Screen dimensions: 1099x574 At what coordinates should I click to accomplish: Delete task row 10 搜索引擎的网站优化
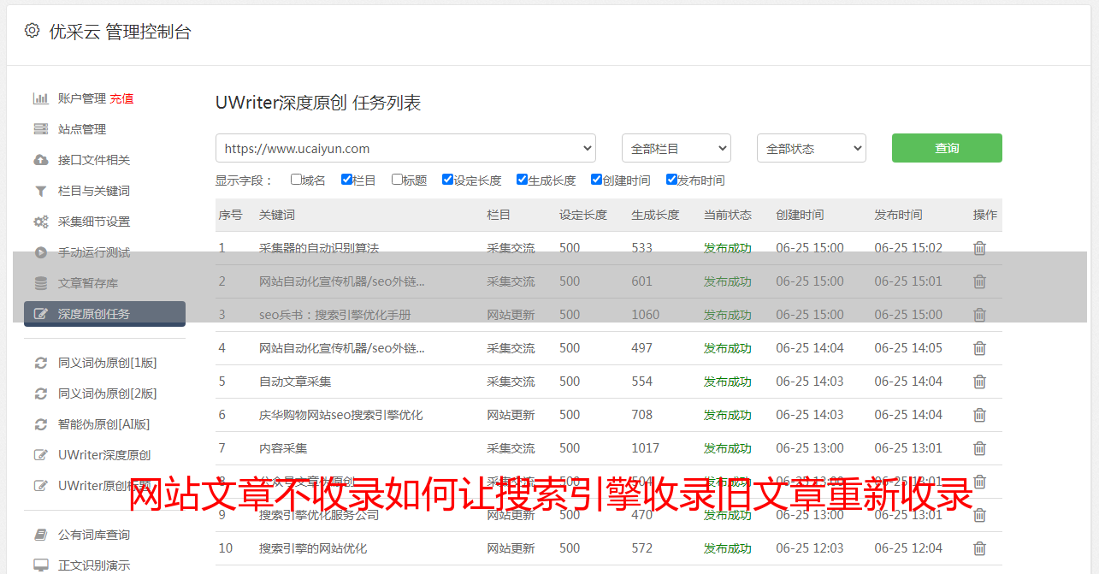[x=979, y=548]
